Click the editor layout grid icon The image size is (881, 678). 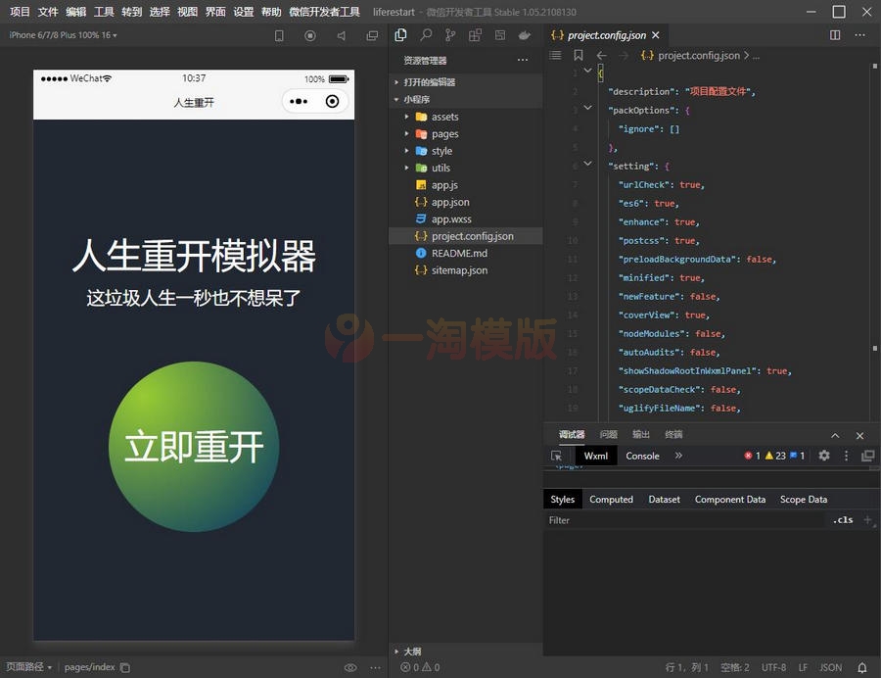click(475, 34)
